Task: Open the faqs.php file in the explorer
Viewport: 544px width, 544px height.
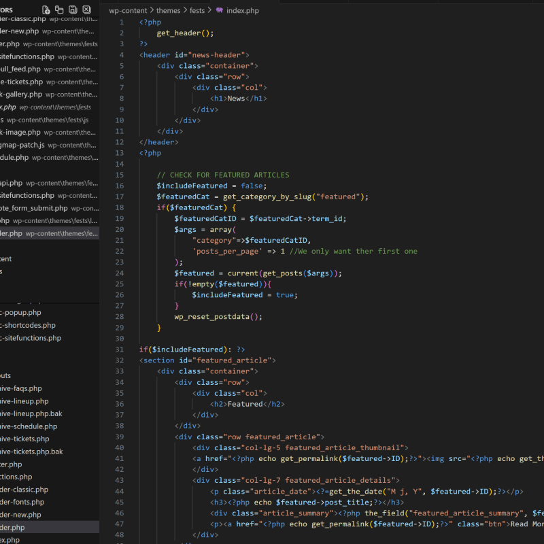Action: 20,388
